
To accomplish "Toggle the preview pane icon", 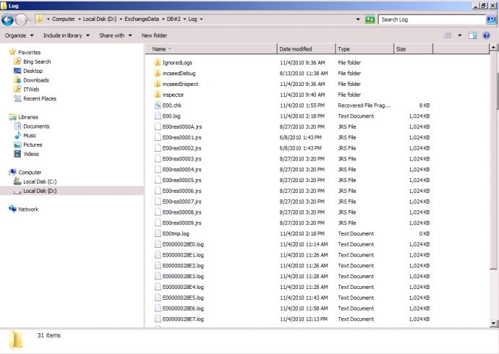I will tap(472, 35).
